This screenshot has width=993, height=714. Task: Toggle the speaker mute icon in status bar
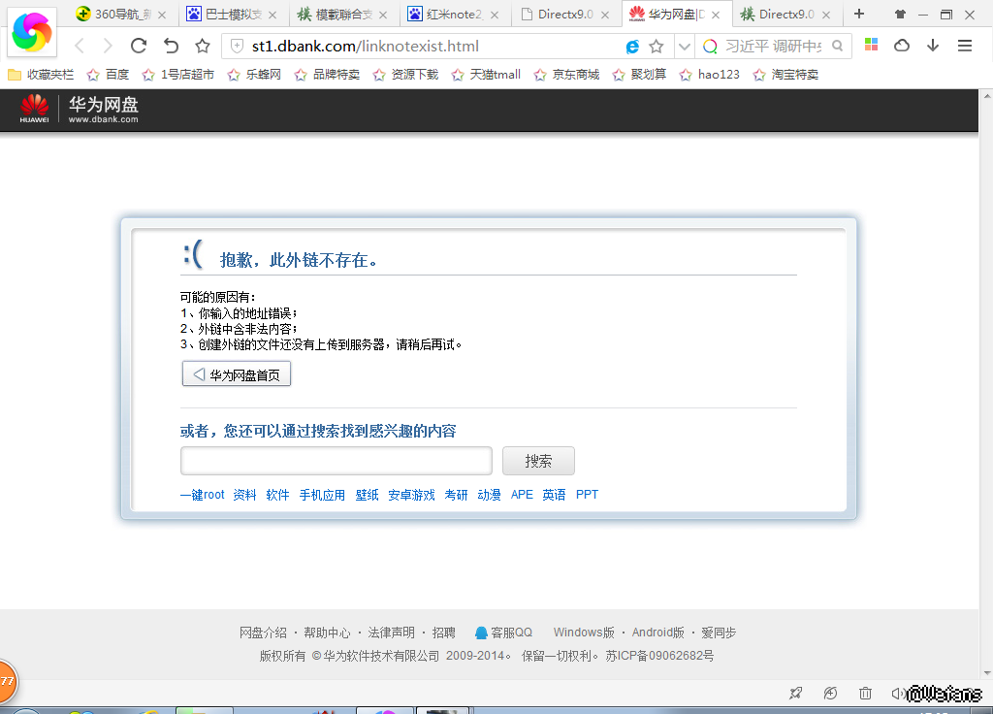(x=898, y=693)
